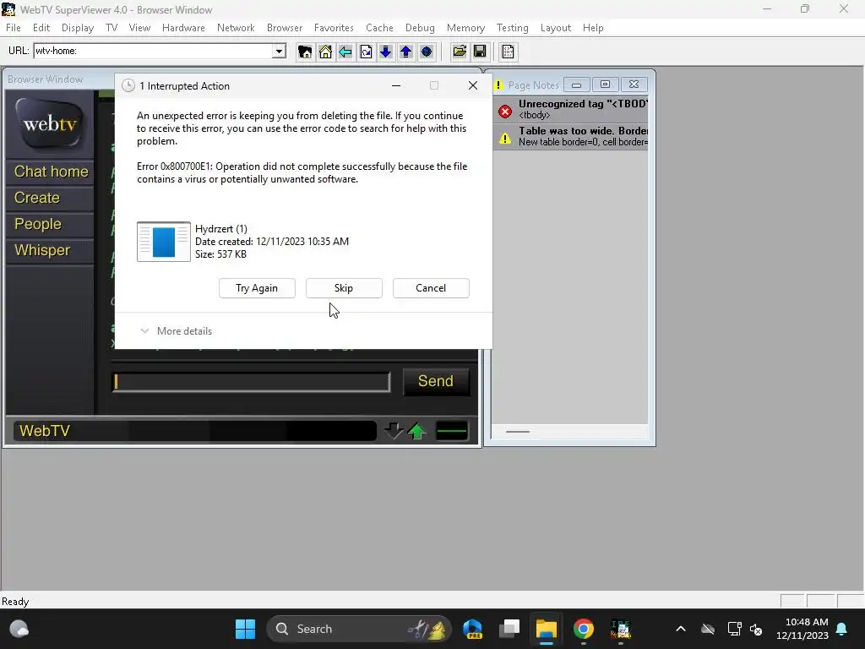Screen dimensions: 865x649
Task: Click the green line indicator in WebTV bar
Action: [452, 431]
